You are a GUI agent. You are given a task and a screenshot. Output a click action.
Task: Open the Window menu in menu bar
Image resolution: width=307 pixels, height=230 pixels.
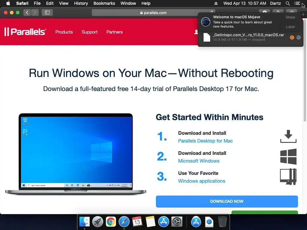pos(128,3)
